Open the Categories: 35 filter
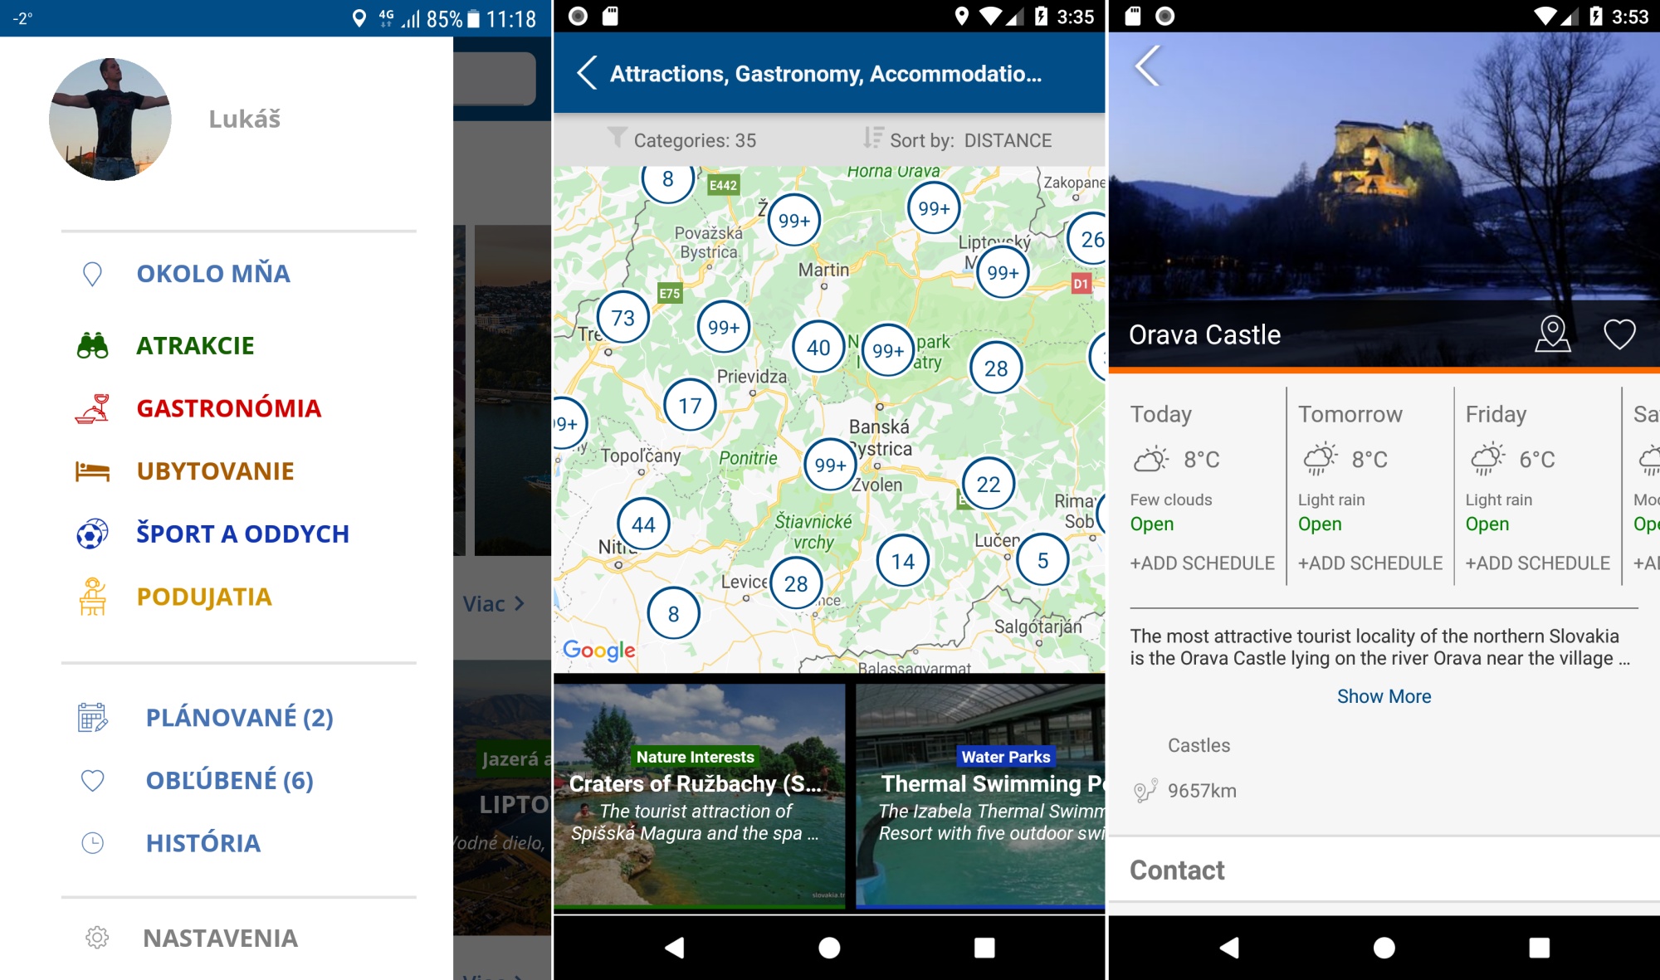The height and width of the screenshot is (980, 1660). tap(682, 140)
